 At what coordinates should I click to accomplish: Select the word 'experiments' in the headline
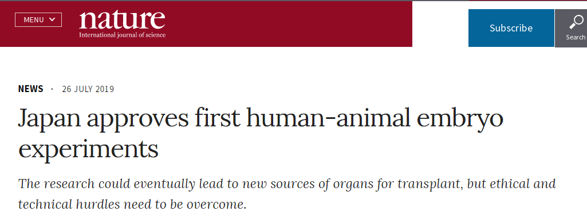(88, 149)
